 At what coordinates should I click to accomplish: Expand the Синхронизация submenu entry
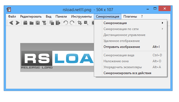point(130,23)
